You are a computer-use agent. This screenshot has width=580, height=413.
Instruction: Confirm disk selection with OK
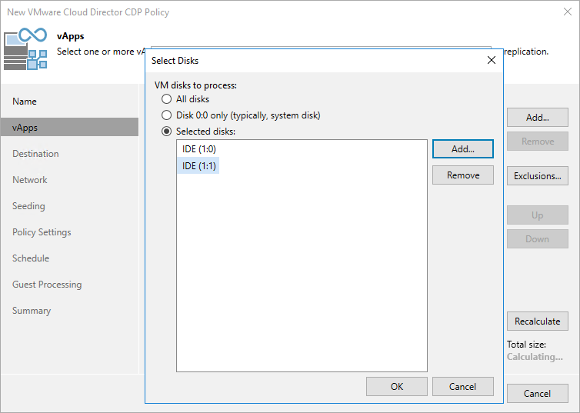pyautogui.click(x=396, y=386)
